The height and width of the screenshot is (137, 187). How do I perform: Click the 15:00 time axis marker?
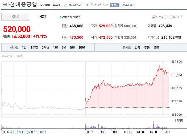166,132
